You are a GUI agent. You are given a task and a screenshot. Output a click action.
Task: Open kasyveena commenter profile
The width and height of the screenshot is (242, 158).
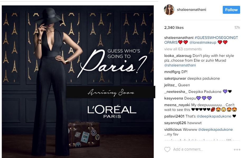pyautogui.click(x=174, y=98)
